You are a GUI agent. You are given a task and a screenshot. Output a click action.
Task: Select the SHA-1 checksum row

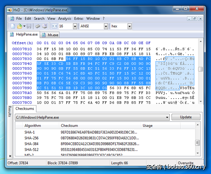[105, 132]
